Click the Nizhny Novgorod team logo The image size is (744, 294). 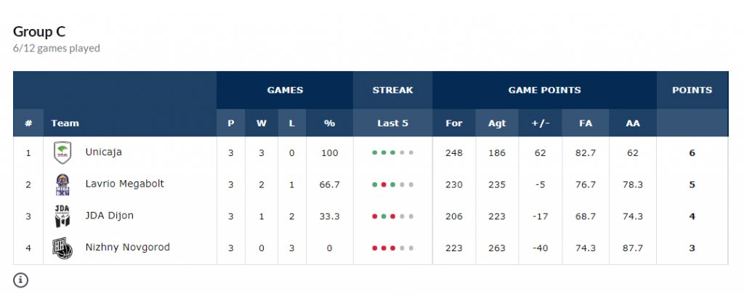pos(62,248)
